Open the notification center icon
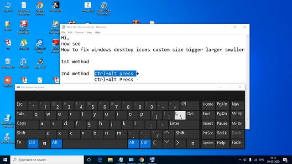292x164 pixels. tap(286, 160)
